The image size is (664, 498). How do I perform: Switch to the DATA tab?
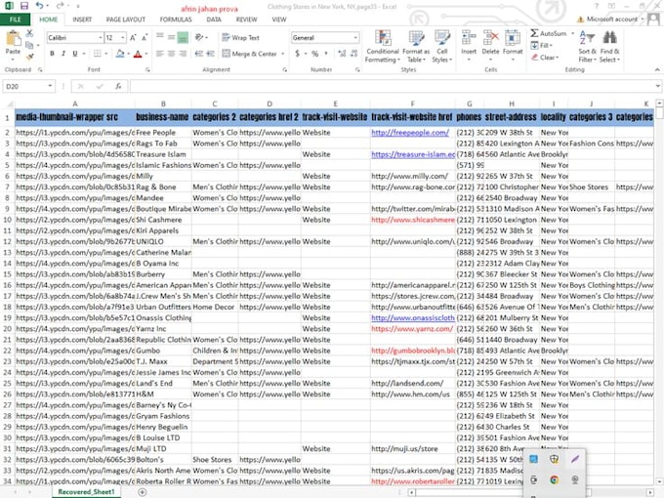click(x=214, y=20)
